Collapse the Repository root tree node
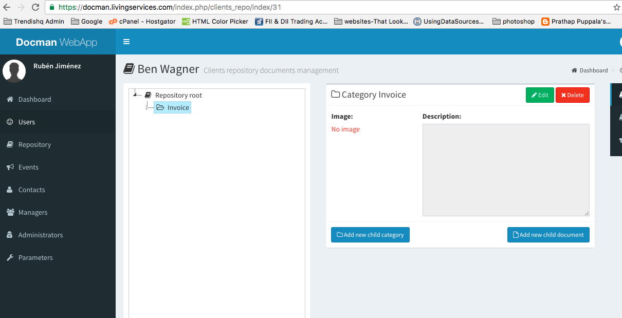The image size is (622, 318). pyautogui.click(x=135, y=95)
